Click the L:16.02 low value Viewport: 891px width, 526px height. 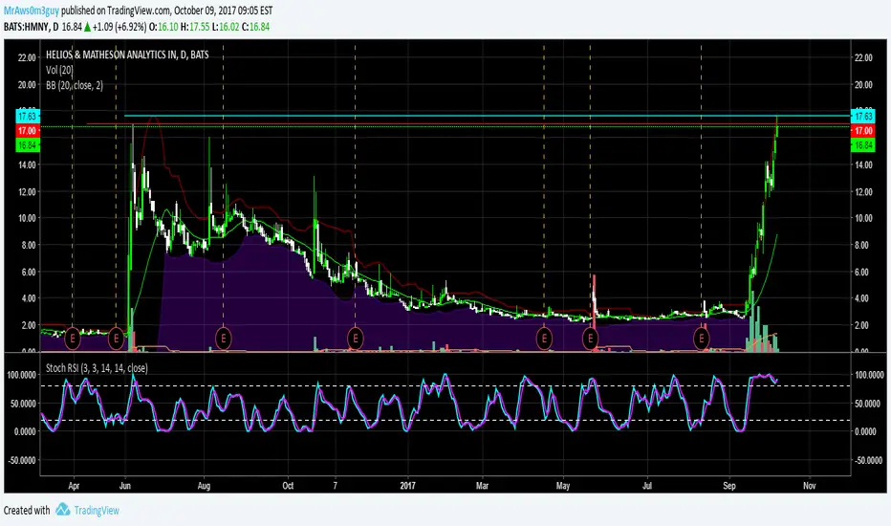pyautogui.click(x=227, y=27)
